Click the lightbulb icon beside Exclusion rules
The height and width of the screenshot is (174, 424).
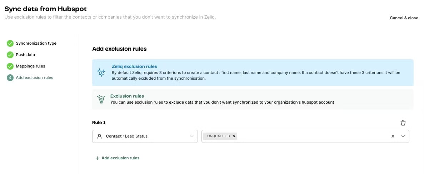point(101,99)
